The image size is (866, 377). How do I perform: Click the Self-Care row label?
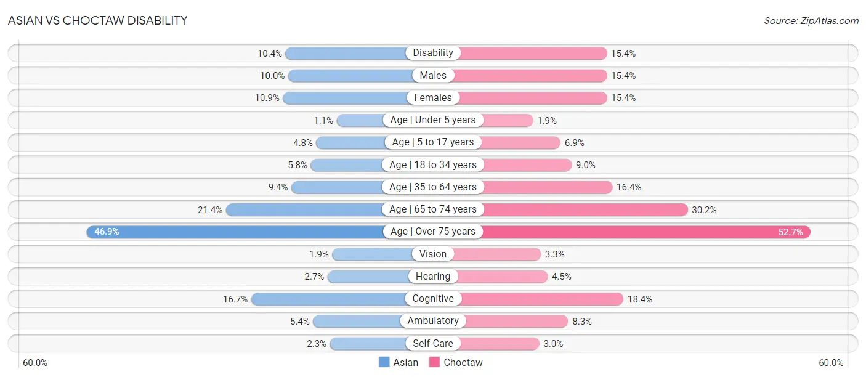(x=433, y=343)
